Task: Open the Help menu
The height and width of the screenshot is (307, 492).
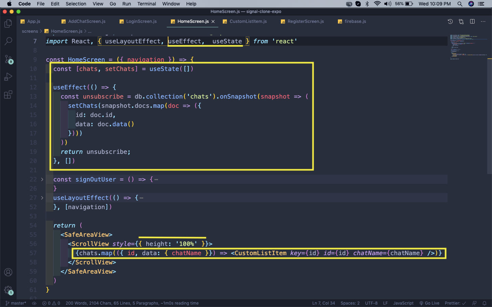Action: coord(191,4)
